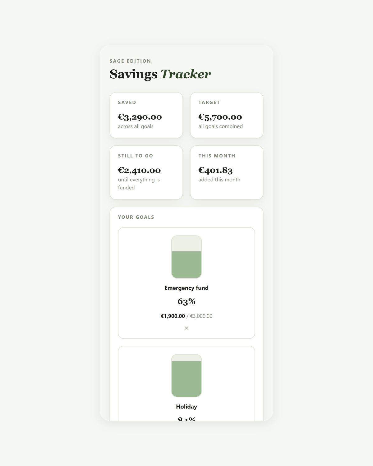Click the Sage Edition label
Image resolution: width=373 pixels, height=466 pixels.
pos(130,61)
